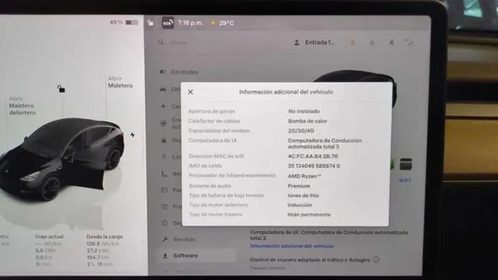Tap the unlock padlock above the car
Viewport: 498px width, 280px height.
coord(61,89)
